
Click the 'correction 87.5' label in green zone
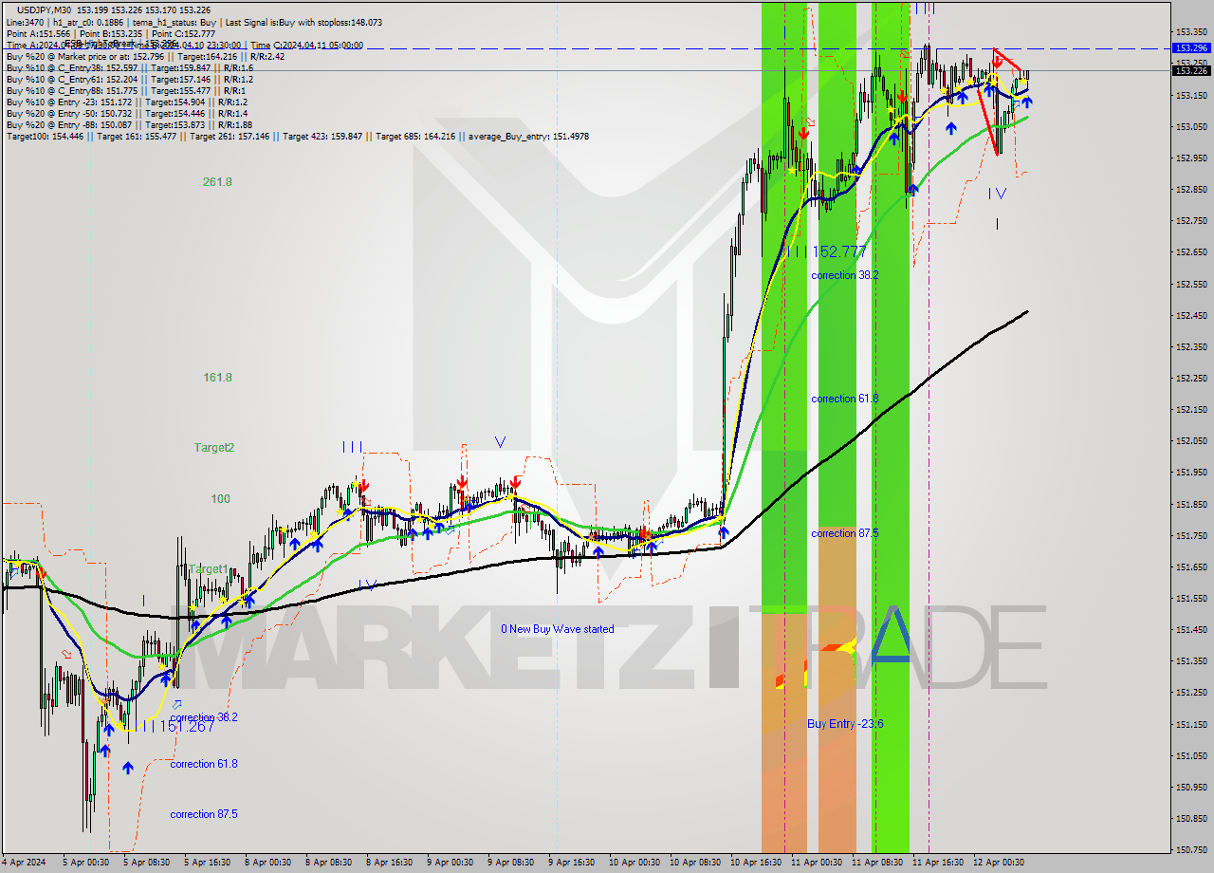(x=844, y=533)
